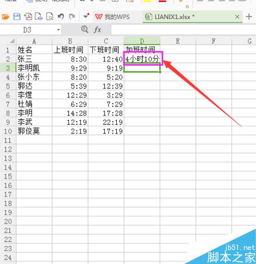Select cell with time 14:28

(70, 113)
